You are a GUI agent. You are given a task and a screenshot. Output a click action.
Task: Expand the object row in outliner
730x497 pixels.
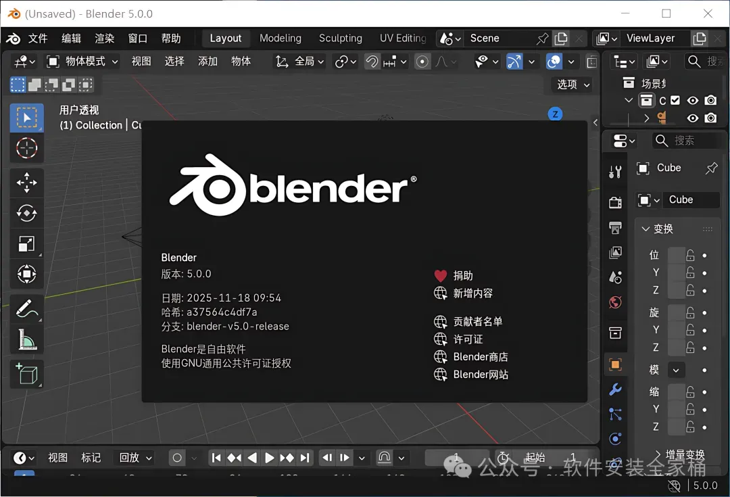coord(647,118)
